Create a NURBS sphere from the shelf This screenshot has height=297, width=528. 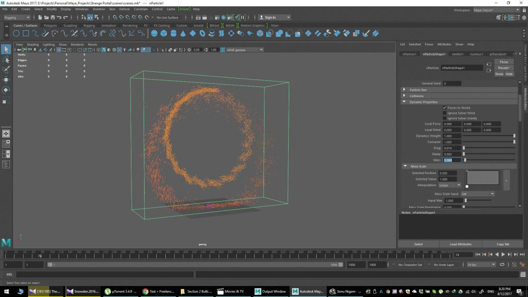[x=154, y=33]
